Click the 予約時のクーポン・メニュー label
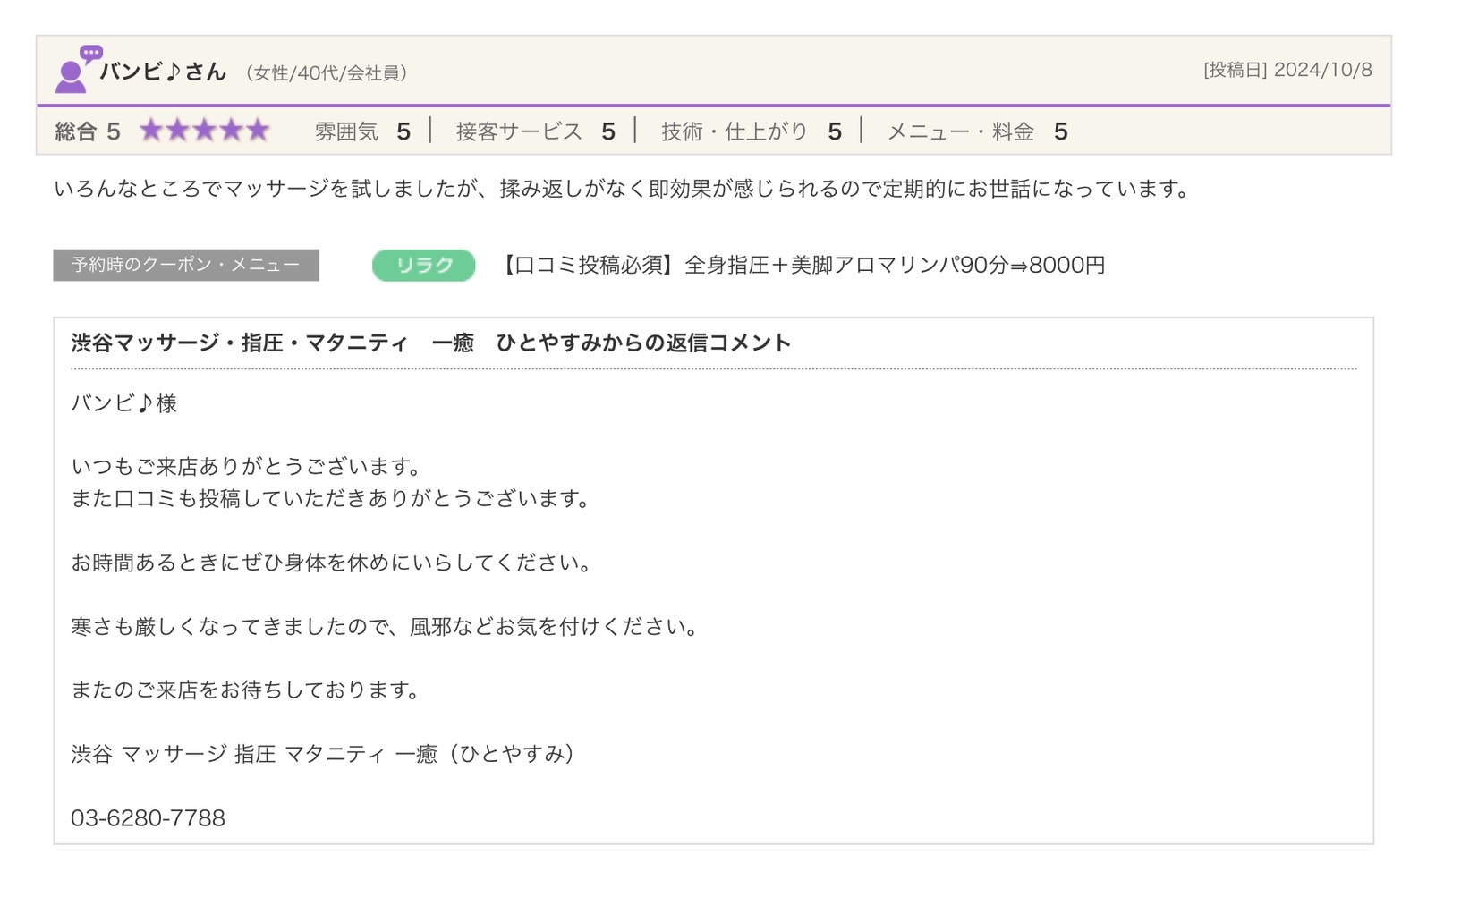The width and height of the screenshot is (1461, 897). (x=186, y=265)
